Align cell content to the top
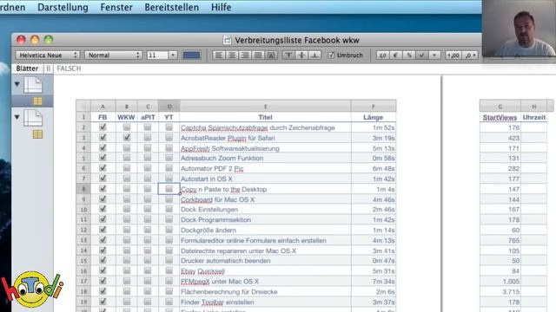556x312 pixels. pyautogui.click(x=288, y=55)
